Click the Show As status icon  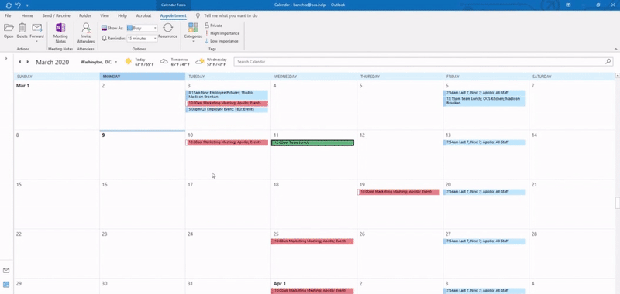(x=104, y=28)
